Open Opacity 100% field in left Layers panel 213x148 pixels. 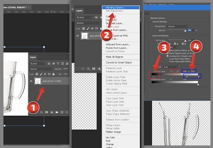coord(65,69)
